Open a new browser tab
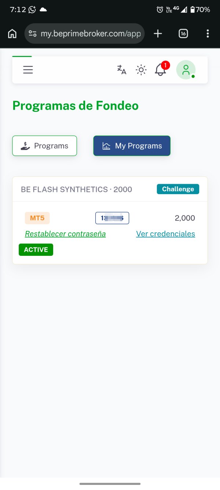Image resolution: width=220 pixels, height=490 pixels. pyautogui.click(x=158, y=34)
